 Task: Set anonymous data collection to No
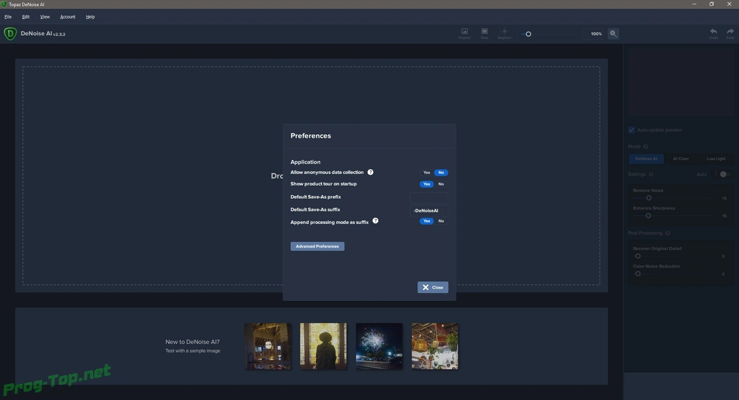point(441,172)
